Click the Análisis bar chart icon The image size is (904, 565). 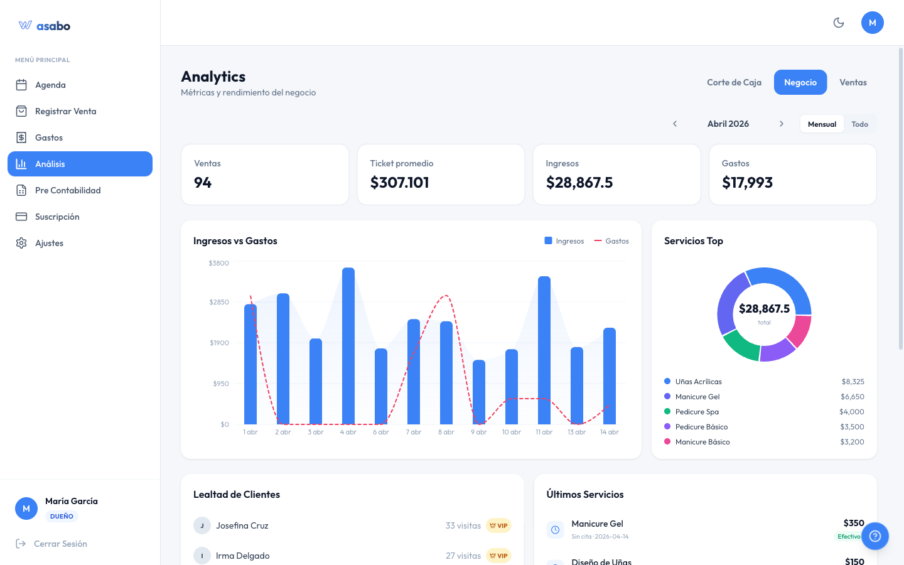(21, 164)
